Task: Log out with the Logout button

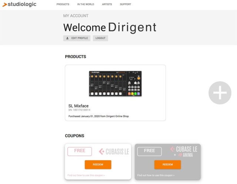Action: [x=100, y=38]
